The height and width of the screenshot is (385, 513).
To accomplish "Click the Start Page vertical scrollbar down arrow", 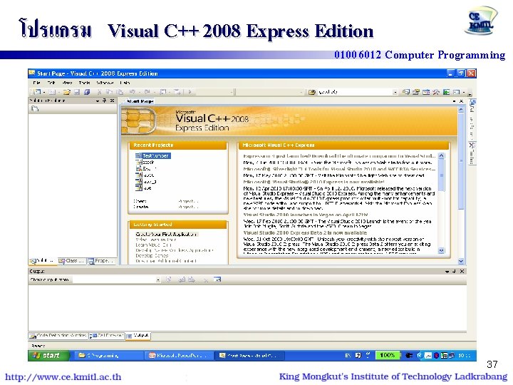I will coord(461,261).
